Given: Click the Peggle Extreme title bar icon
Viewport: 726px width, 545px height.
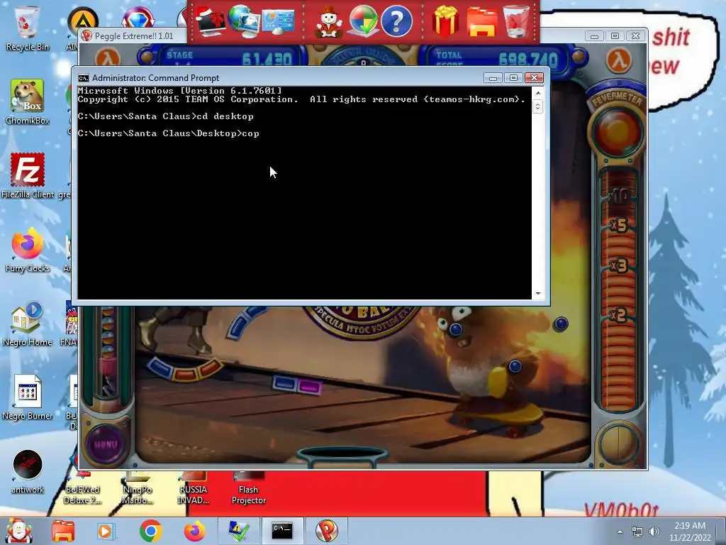Looking at the screenshot, I should 86,36.
